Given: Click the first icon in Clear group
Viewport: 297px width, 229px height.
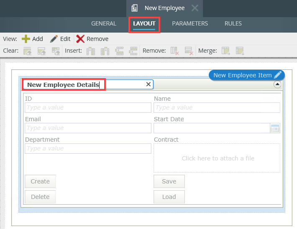Looking at the screenshot, I should tap(28, 51).
